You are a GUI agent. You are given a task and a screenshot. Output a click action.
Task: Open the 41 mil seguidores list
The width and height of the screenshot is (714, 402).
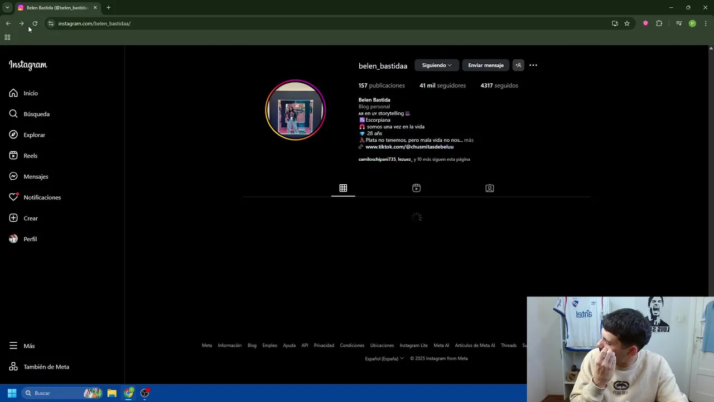pos(442,85)
